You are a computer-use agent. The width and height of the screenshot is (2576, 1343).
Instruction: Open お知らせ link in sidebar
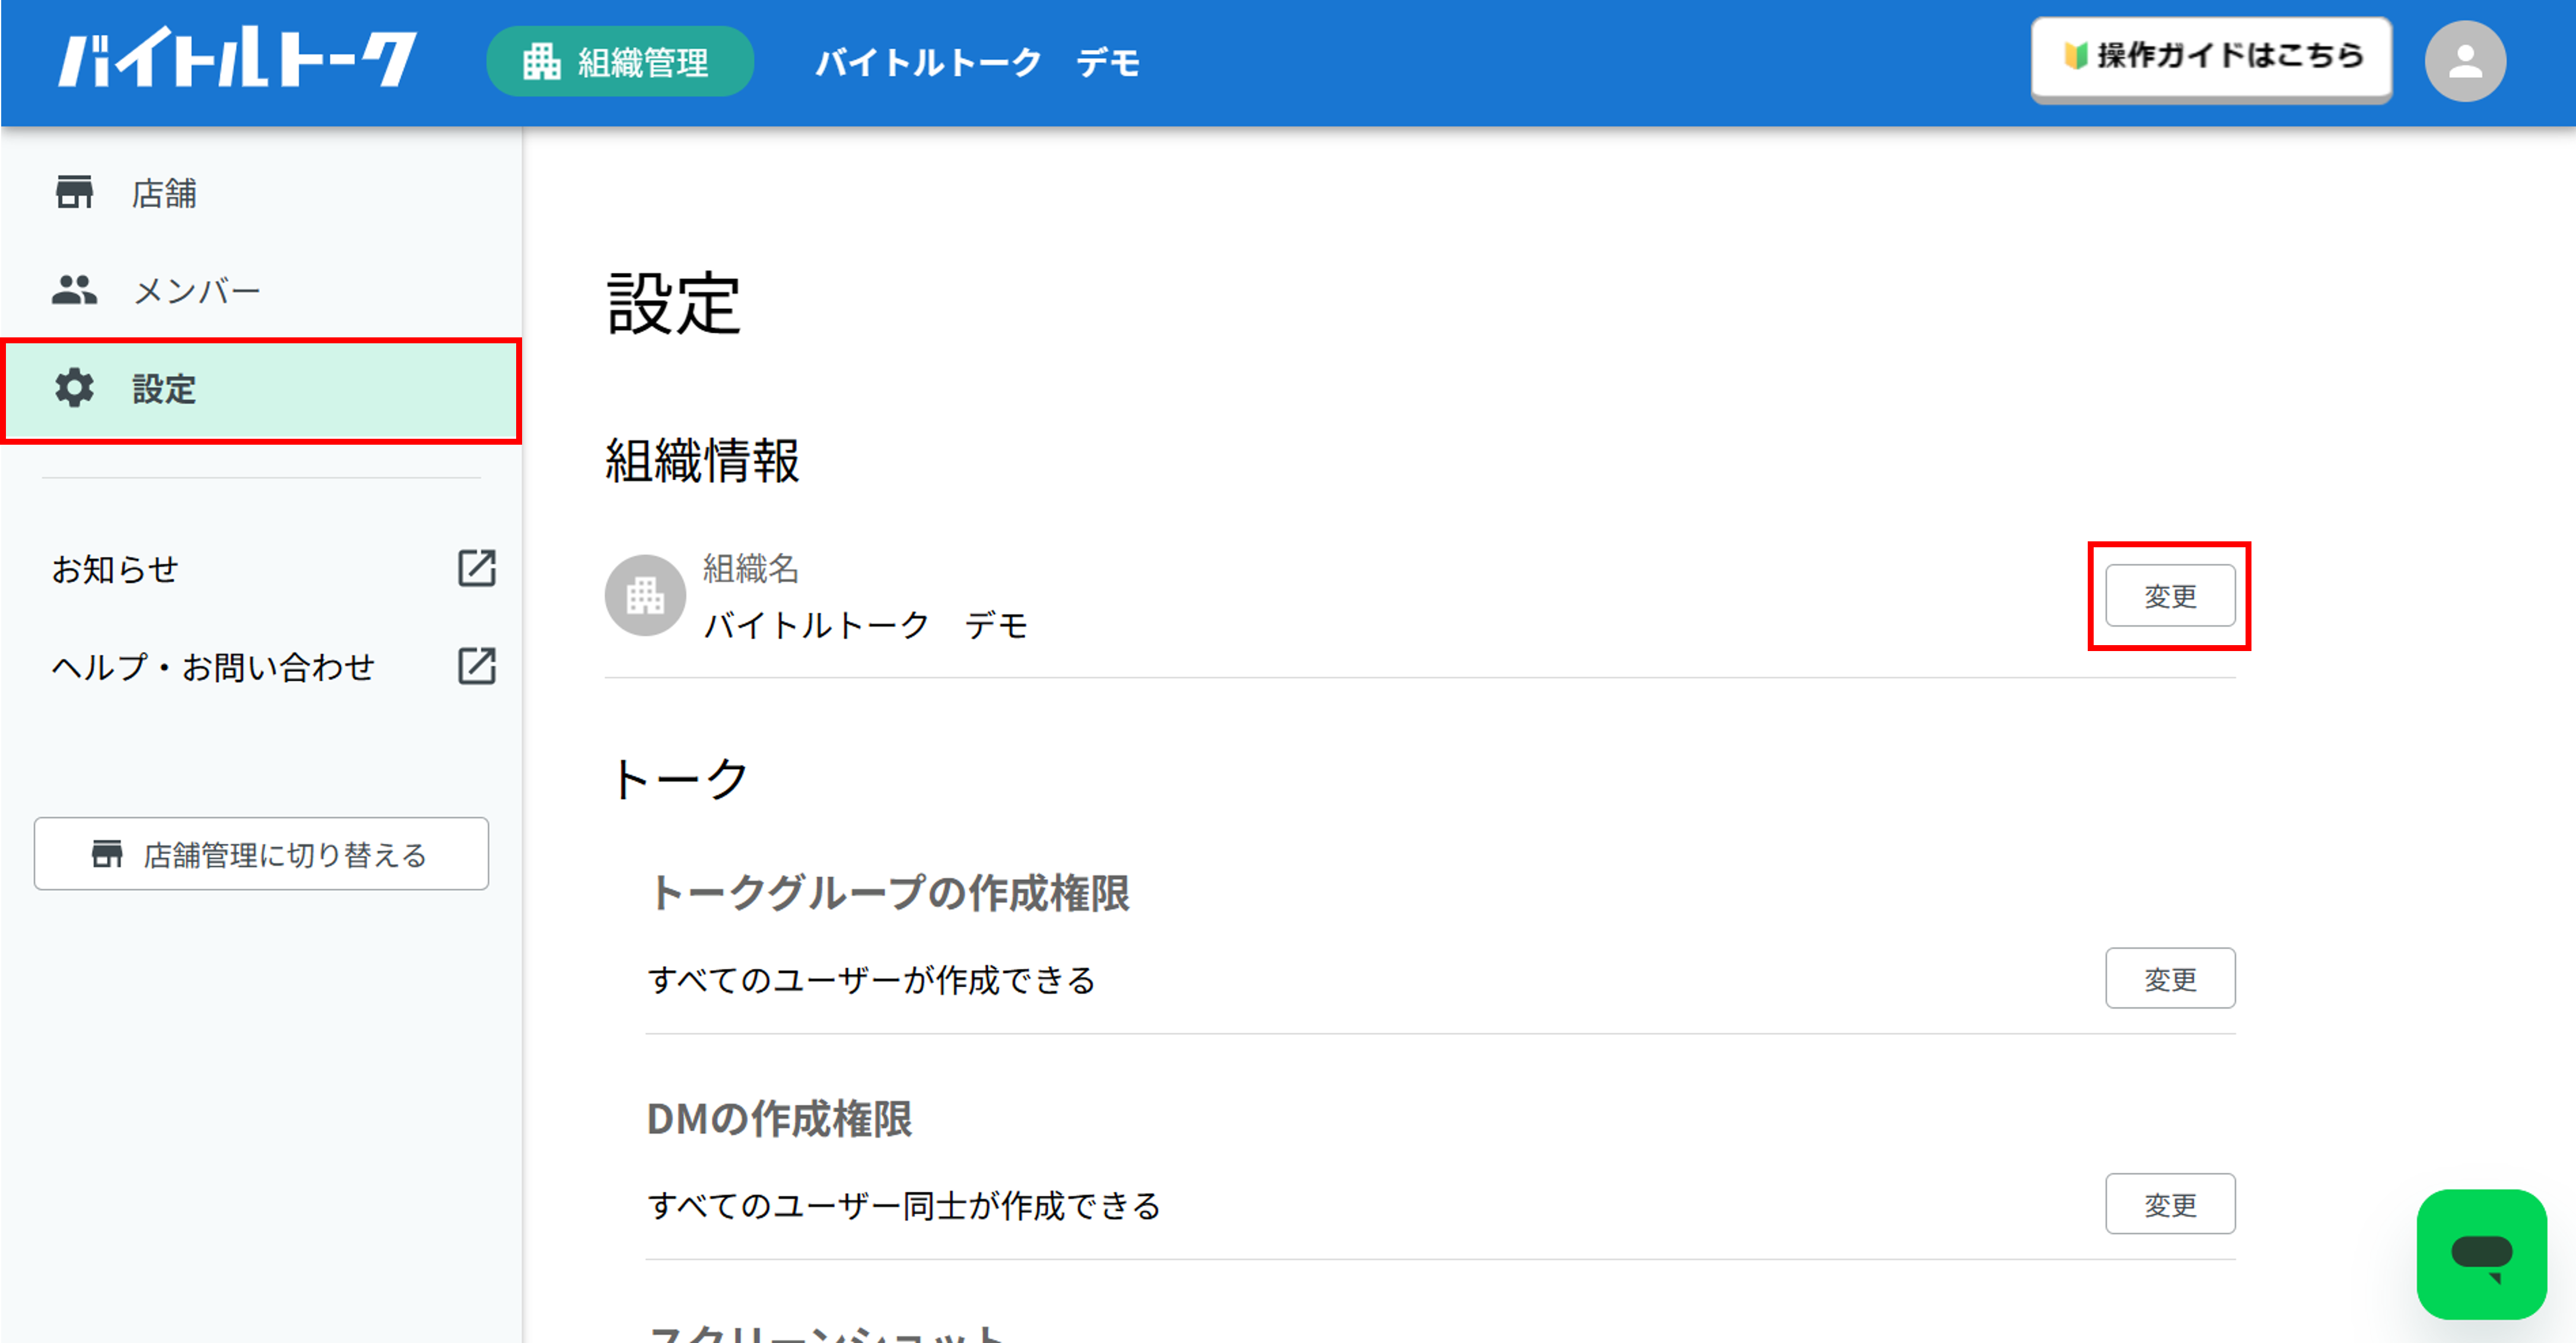tap(115, 569)
